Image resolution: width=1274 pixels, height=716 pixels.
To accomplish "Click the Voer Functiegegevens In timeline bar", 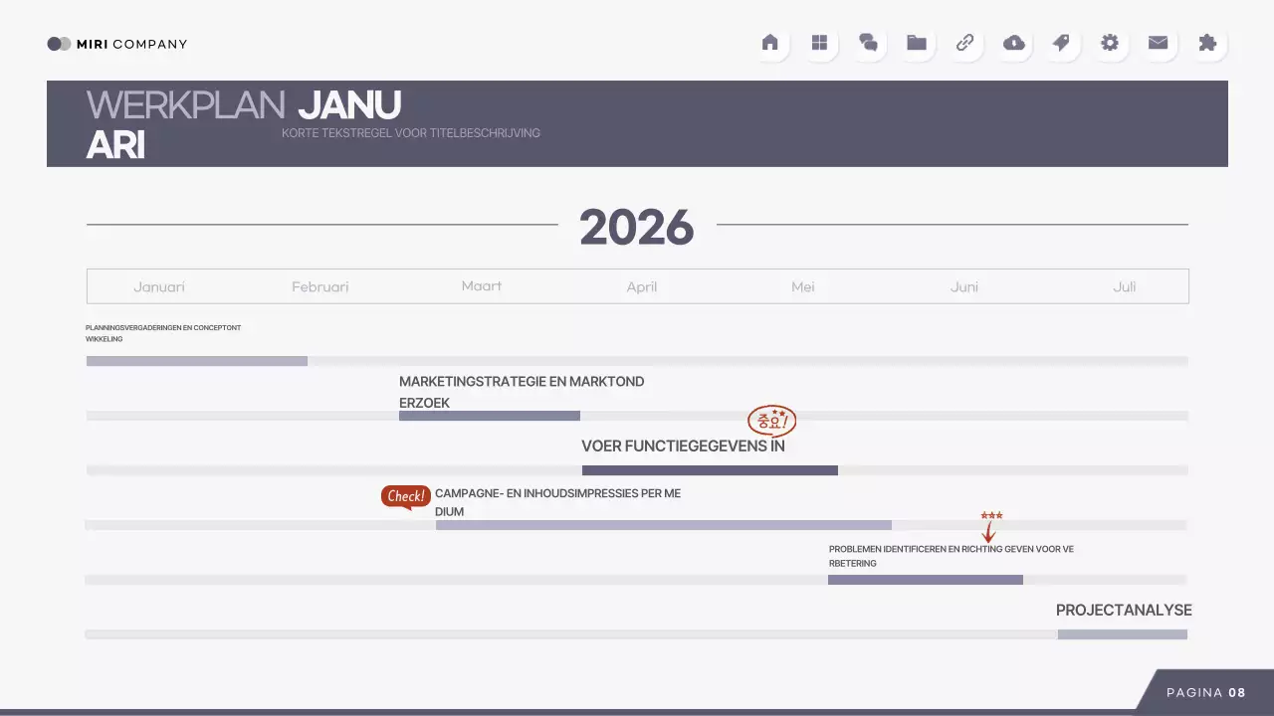I will 710,470.
